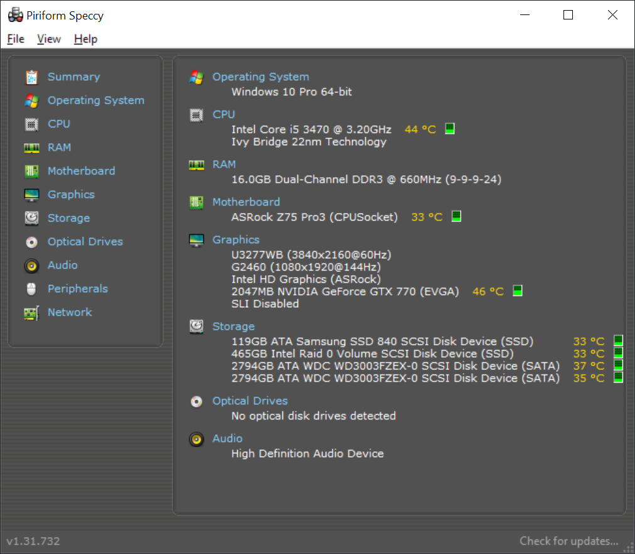Click the green temperature indicator beside motherboard 33 °C

click(x=456, y=217)
